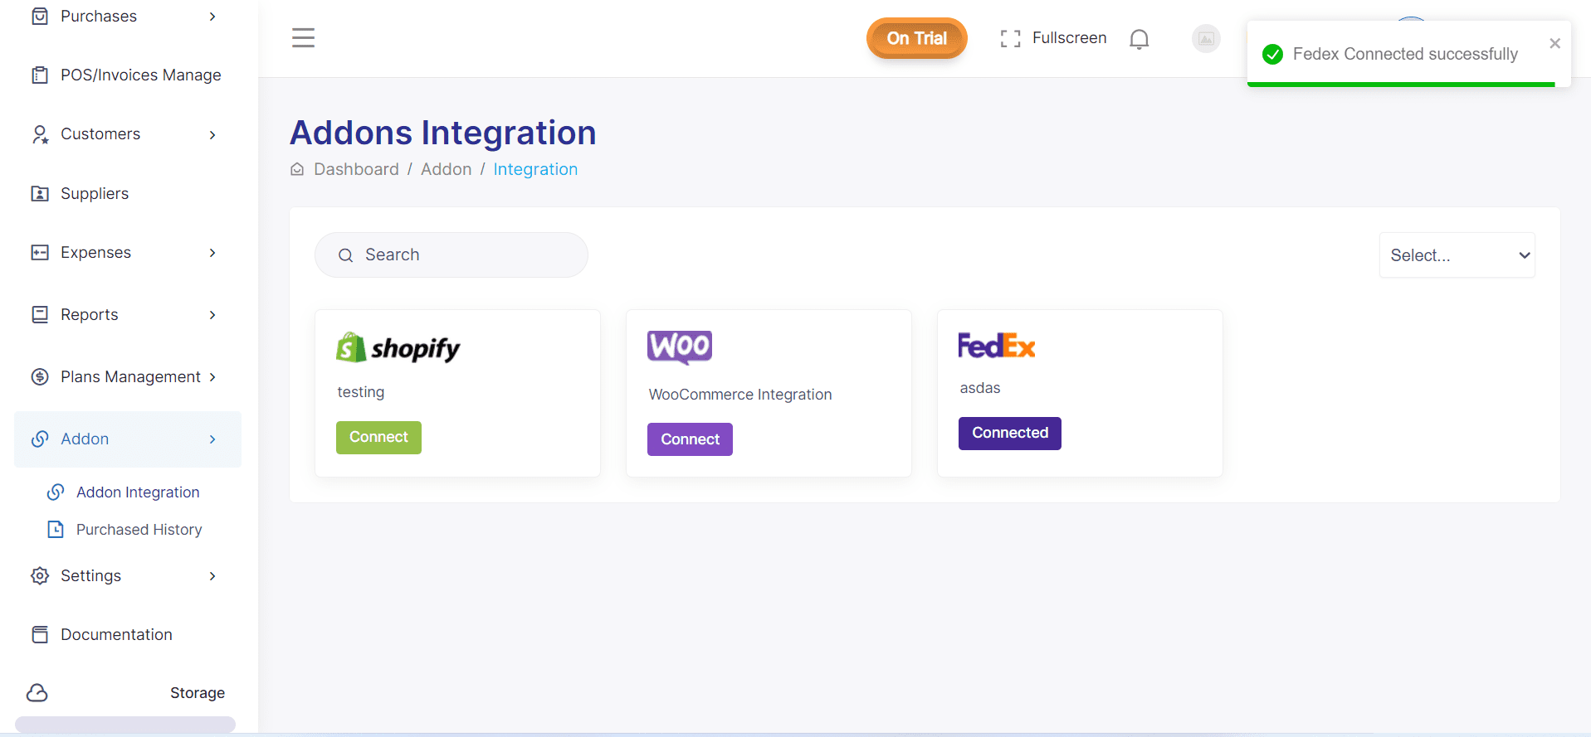Connect the WooCommerce integration
Image resolution: width=1591 pixels, height=737 pixels.
690,439
